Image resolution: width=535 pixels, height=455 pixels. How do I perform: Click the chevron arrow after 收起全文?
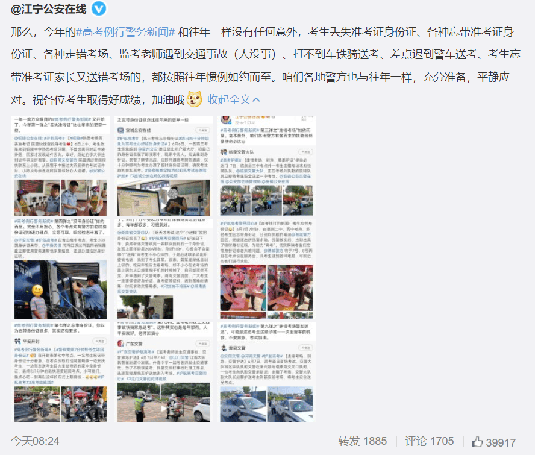(256, 99)
